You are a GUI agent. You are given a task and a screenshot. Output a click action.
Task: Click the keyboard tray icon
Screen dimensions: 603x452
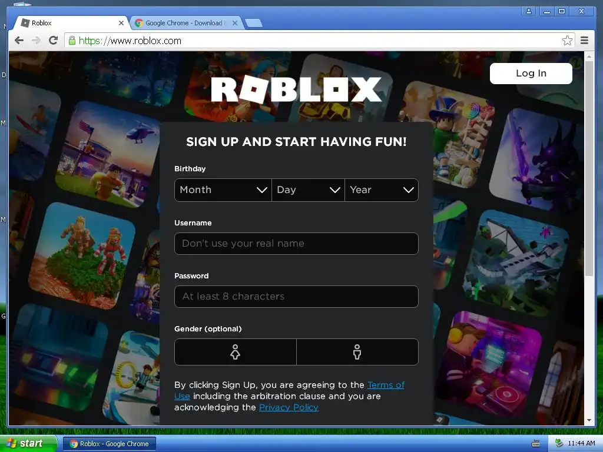(x=536, y=444)
